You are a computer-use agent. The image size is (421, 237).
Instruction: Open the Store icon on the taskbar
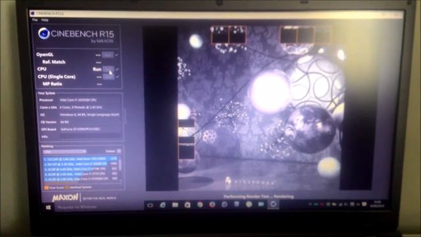tap(187, 205)
